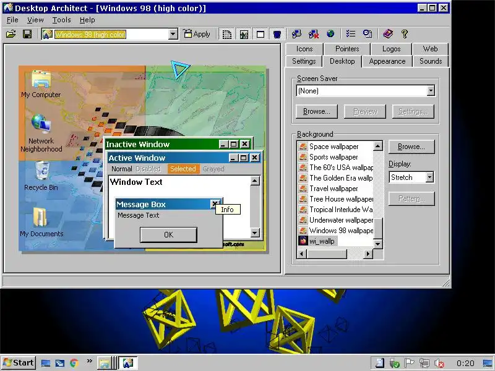Click background list horizontal scroll left arrow

pyautogui.click(x=302, y=254)
